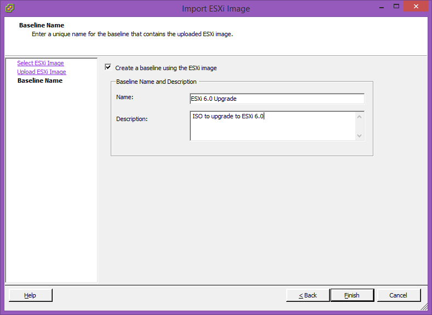Click the Name: label

click(x=125, y=97)
